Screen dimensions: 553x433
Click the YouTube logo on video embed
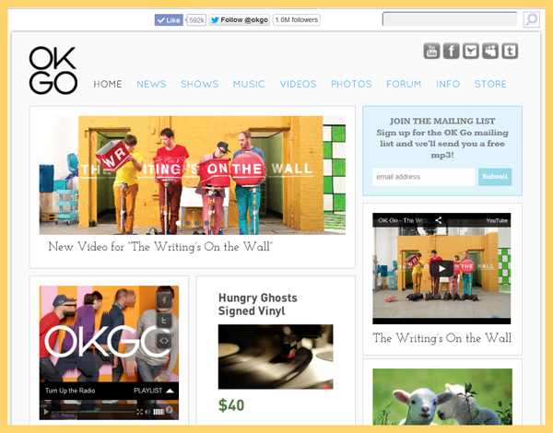tap(497, 221)
